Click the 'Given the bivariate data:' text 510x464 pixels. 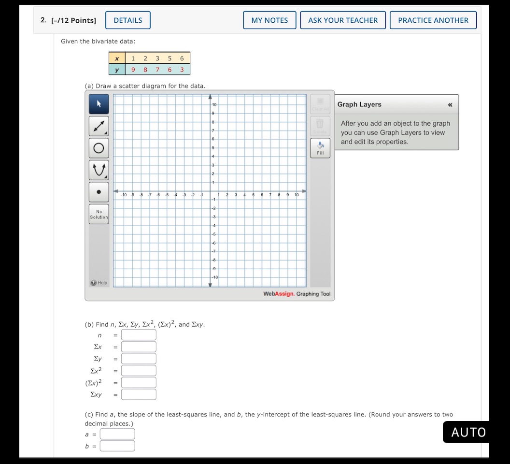tap(98, 42)
